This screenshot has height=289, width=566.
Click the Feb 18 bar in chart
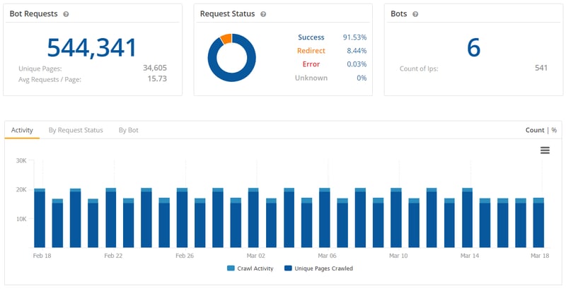40,218
